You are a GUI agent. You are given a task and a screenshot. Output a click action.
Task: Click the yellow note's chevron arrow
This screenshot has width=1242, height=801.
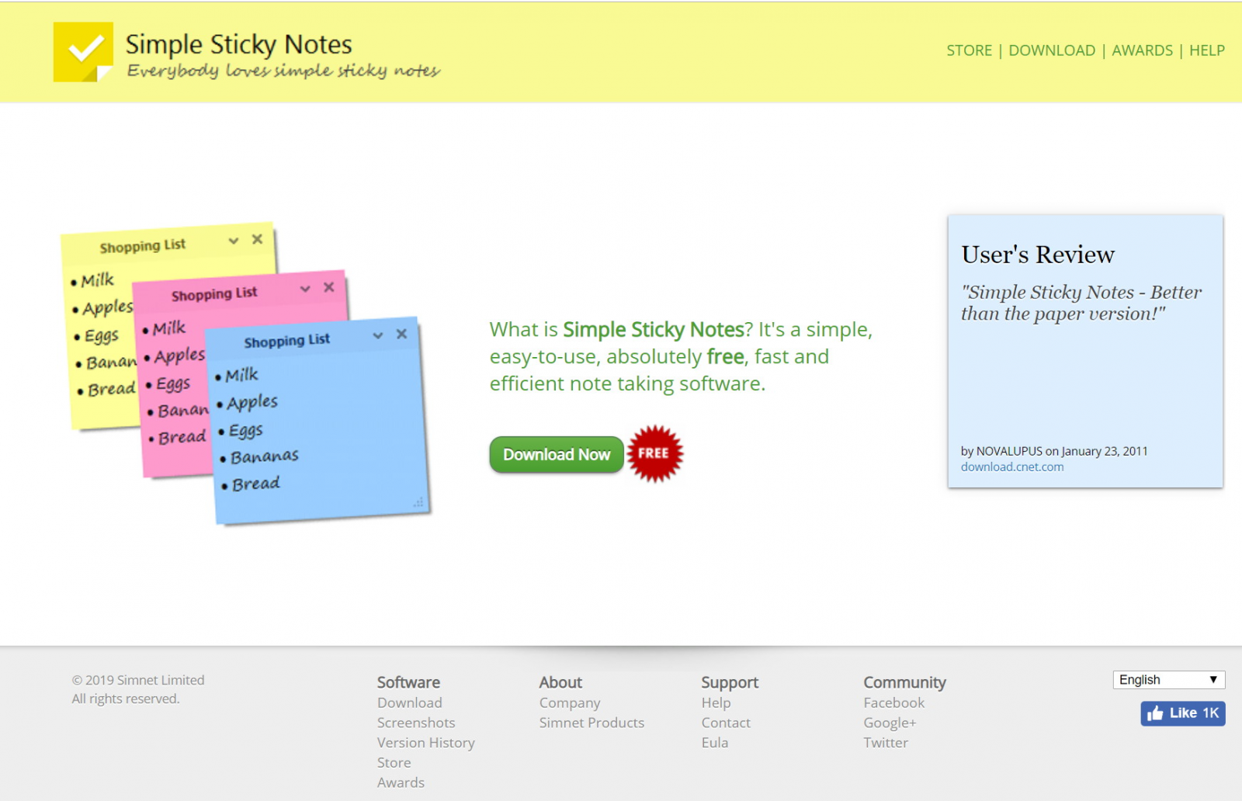(x=234, y=241)
